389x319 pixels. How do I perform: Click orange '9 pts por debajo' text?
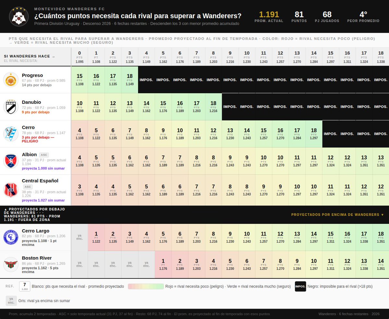36,112
